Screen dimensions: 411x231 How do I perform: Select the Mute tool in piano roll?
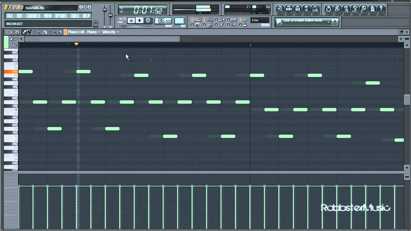coord(39,32)
